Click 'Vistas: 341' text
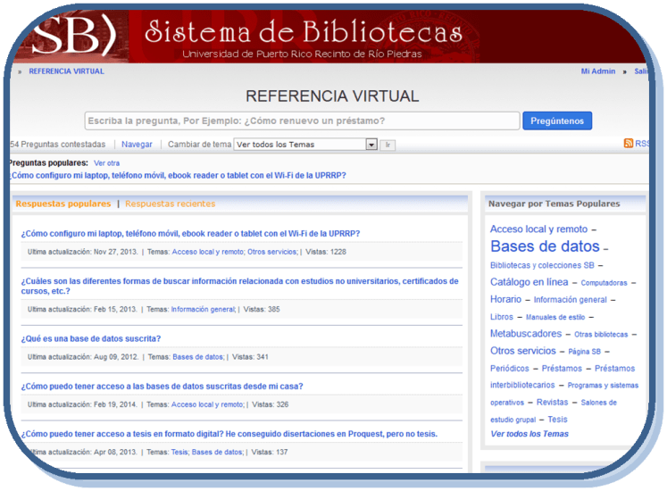Viewport: 667px width, 491px height. pyautogui.click(x=250, y=357)
